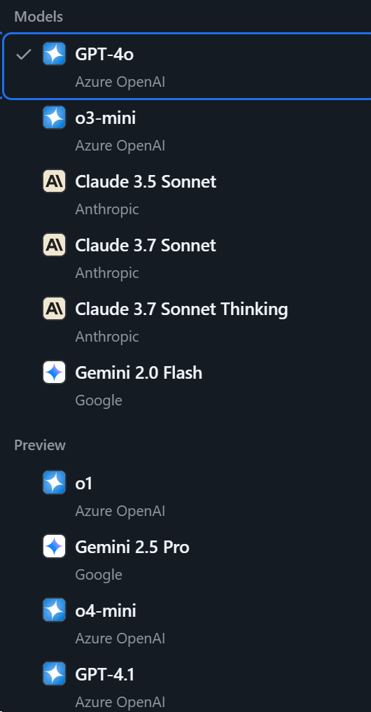Select Gemini 2.0 Flash model

tap(187, 385)
